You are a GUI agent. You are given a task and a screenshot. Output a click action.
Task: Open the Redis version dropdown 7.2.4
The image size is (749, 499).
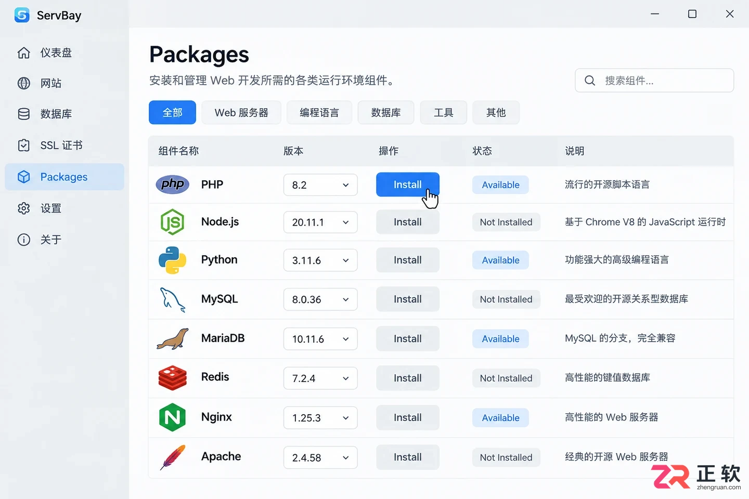point(320,378)
